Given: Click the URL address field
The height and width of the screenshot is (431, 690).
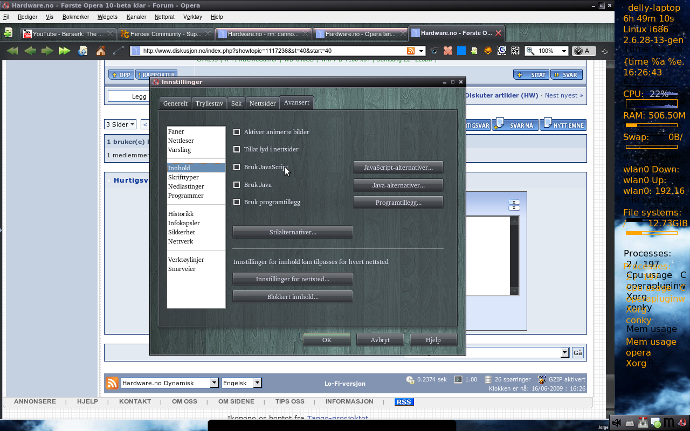Looking at the screenshot, I should pos(270,51).
